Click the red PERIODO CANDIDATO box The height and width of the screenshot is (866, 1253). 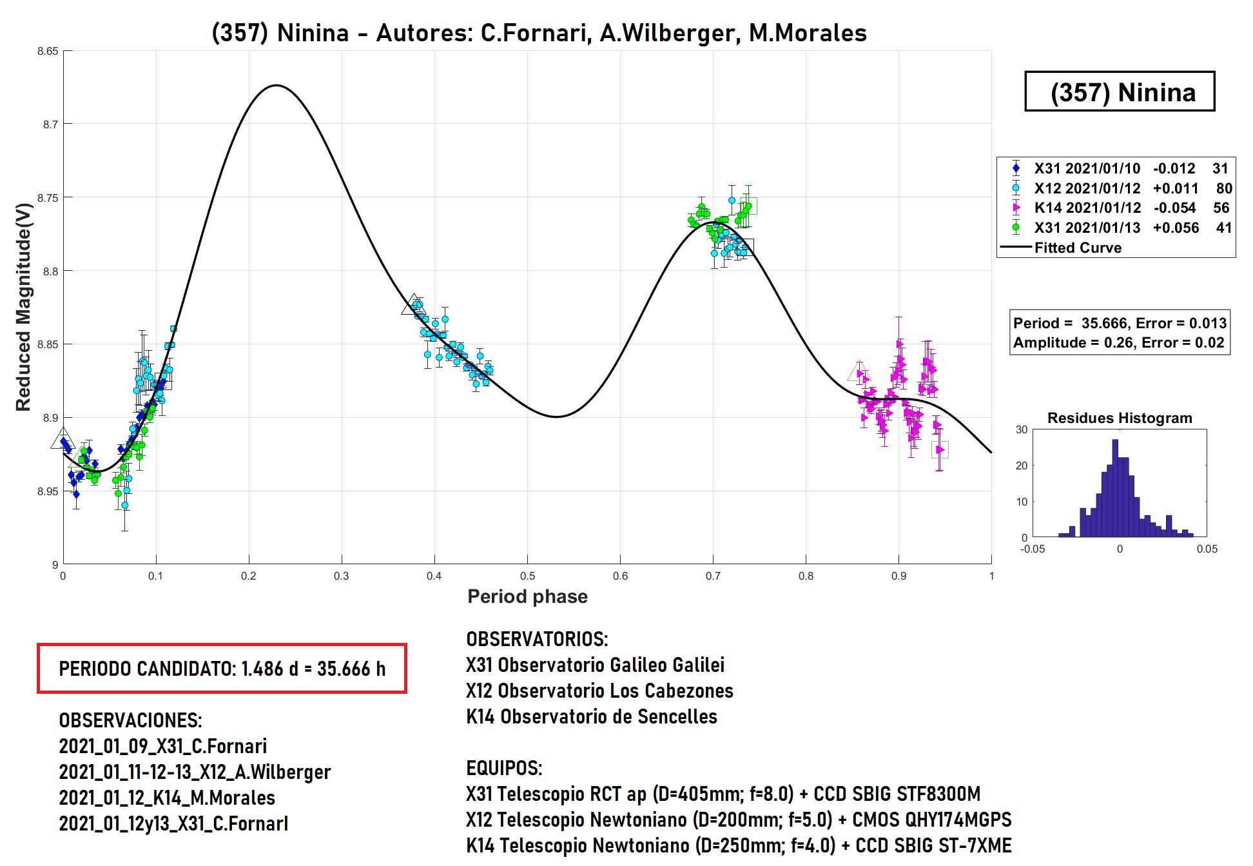pos(222,669)
